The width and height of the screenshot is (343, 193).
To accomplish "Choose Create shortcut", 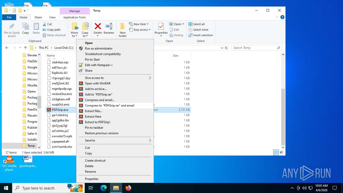I will (x=115, y=161).
